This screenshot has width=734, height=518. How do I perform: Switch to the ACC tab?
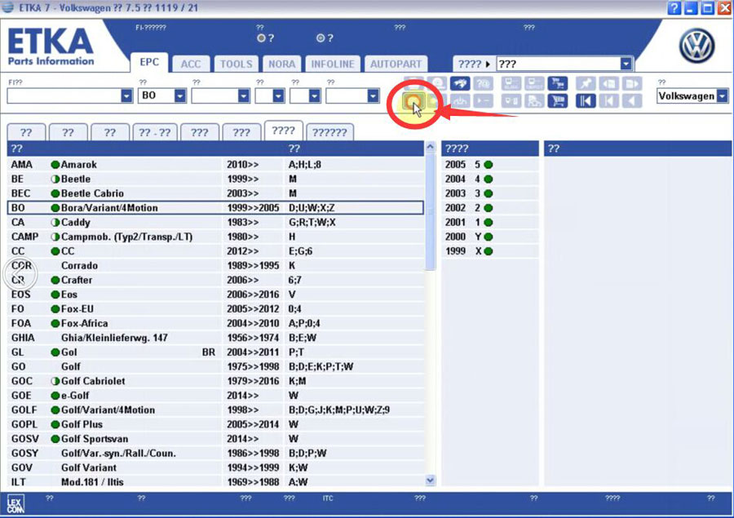(x=191, y=64)
